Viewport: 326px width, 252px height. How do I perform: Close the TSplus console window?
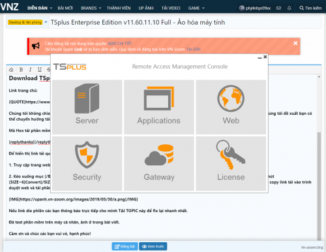[x=265, y=57]
